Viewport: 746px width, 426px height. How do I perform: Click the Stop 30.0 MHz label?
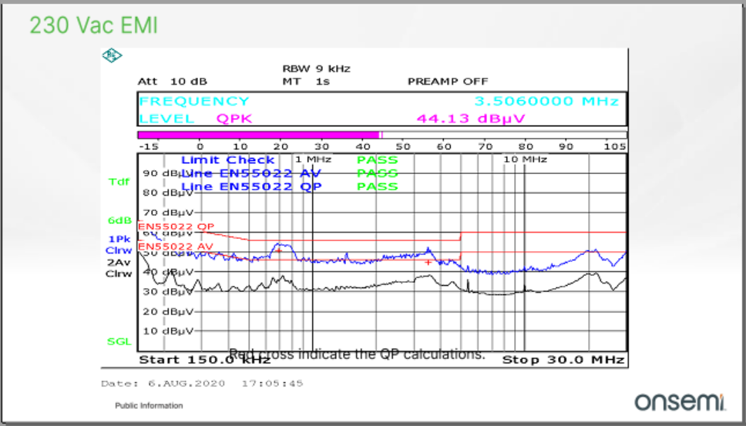coord(562,360)
